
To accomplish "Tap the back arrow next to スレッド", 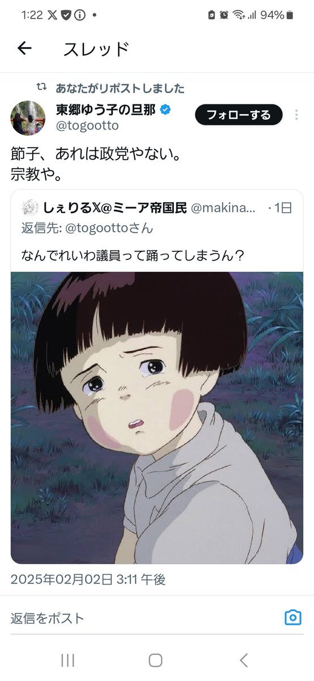I will click(x=24, y=49).
